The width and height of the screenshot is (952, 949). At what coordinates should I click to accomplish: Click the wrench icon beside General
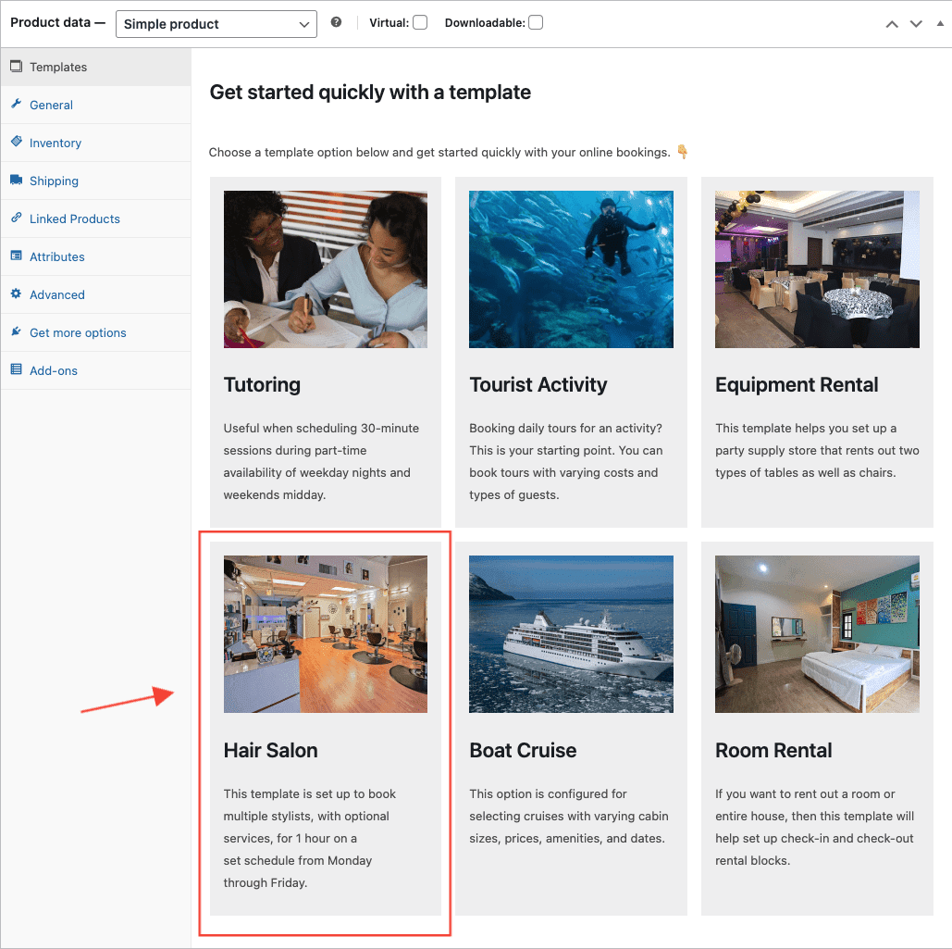point(17,104)
